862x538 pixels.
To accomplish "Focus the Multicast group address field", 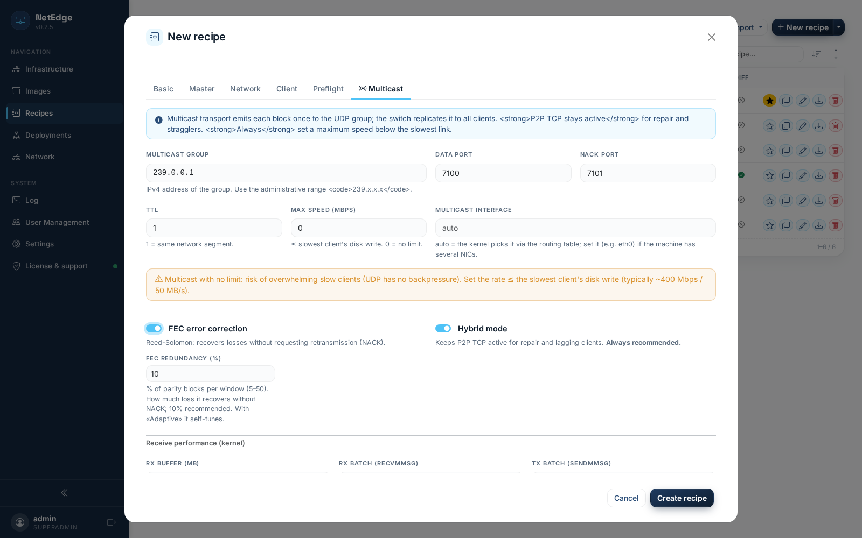I will [x=286, y=173].
